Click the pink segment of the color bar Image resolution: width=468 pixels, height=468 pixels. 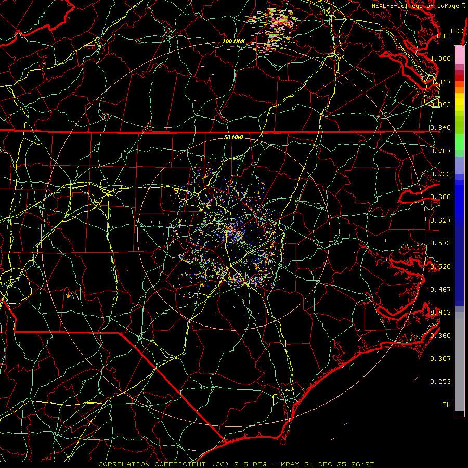[459, 55]
